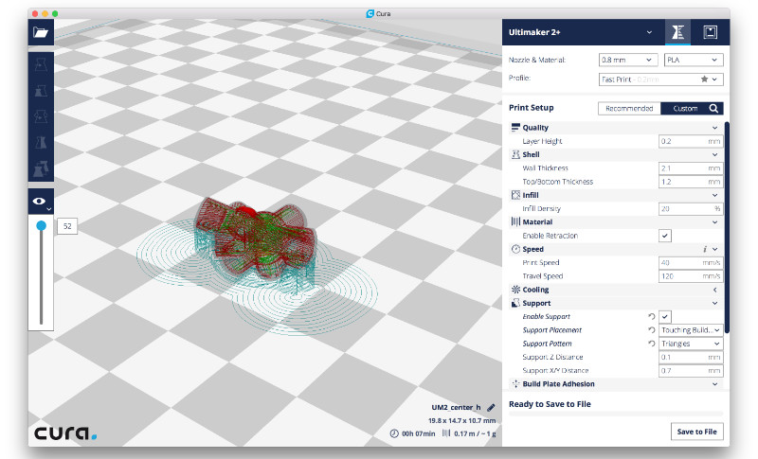Click the Support Z Distance field
This screenshot has width=758, height=459.
(691, 357)
